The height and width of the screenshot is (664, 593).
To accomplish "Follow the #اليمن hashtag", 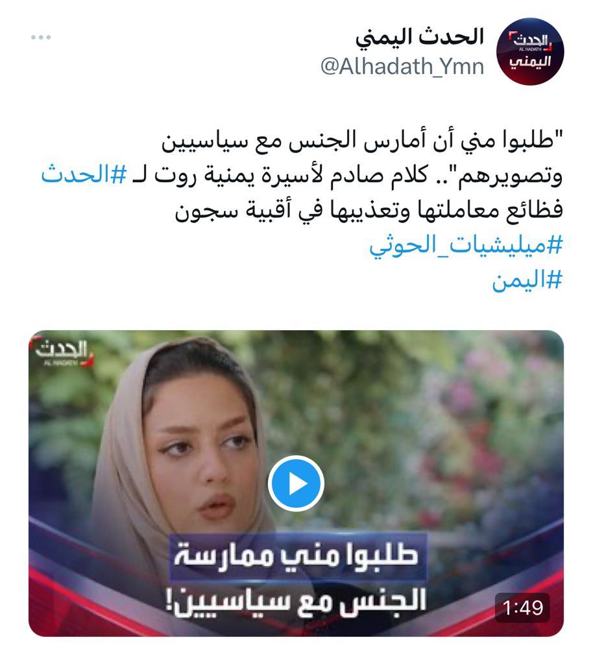I will (x=527, y=280).
